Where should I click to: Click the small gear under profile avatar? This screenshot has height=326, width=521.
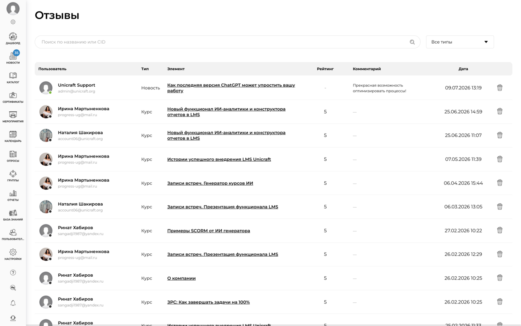[13, 22]
